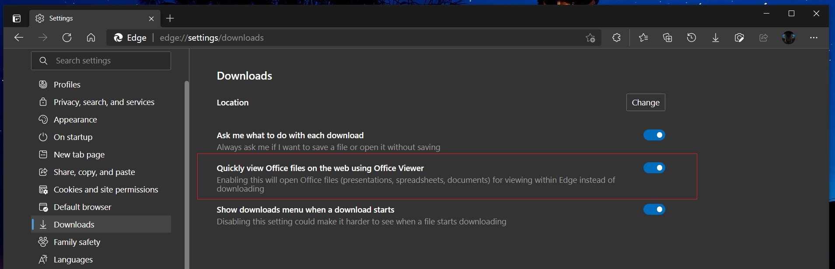The width and height of the screenshot is (835, 269).
Task: Open the Downloads arrow icon in toolbar
Action: [x=716, y=38]
